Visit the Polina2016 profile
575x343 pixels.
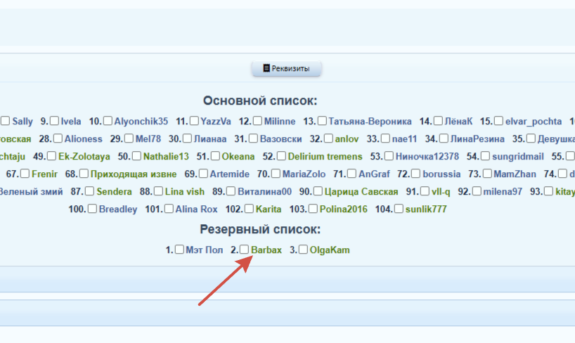pyautogui.click(x=344, y=209)
